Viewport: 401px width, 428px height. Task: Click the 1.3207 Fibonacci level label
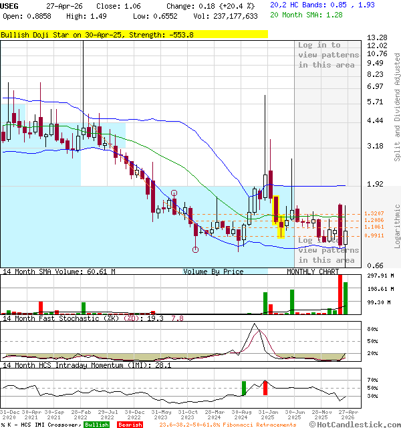pyautogui.click(x=374, y=213)
